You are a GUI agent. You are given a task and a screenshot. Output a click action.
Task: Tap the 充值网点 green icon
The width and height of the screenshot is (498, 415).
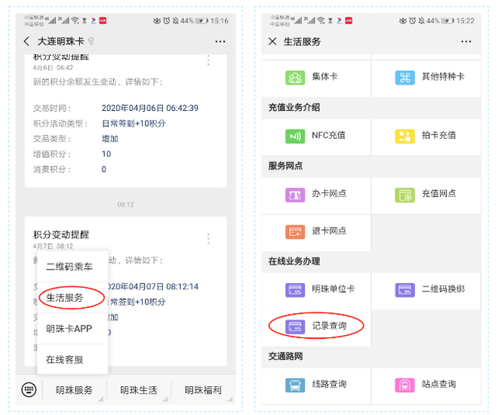pyautogui.click(x=404, y=194)
